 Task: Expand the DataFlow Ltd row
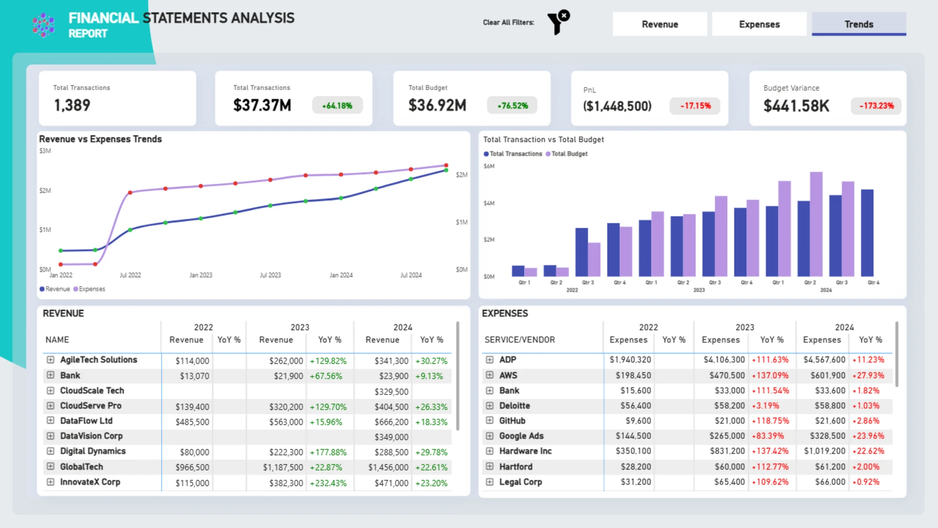tap(50, 420)
